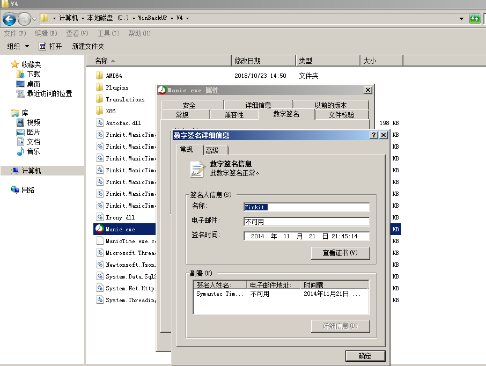The height and width of the screenshot is (366, 486).
Task: Open the 视频 library
Action: (33, 122)
